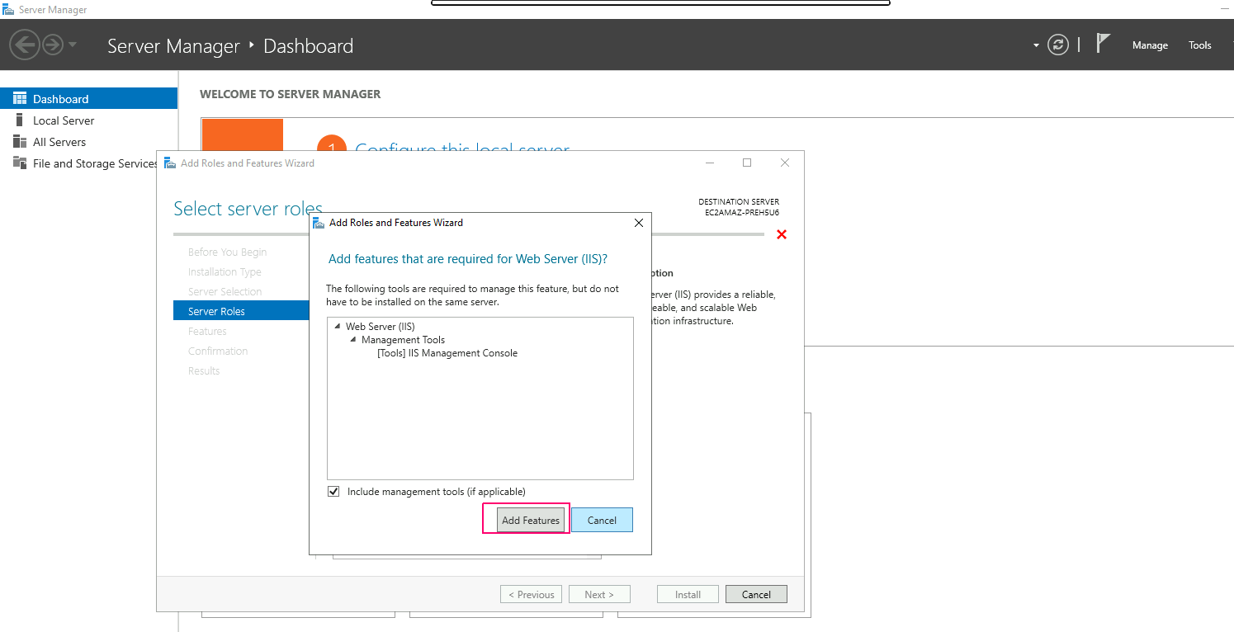Cancel the required features dialog
1234x632 pixels.
tap(602, 520)
